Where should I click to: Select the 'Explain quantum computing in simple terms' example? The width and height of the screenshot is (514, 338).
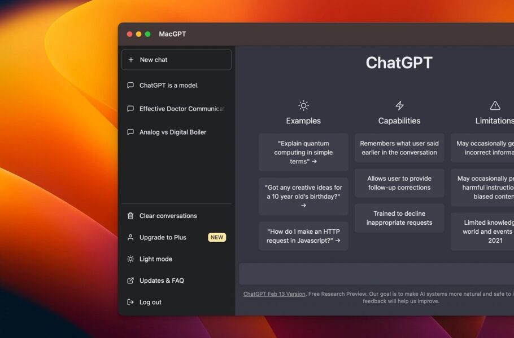(x=303, y=152)
